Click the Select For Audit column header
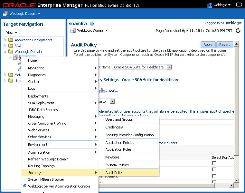This screenshot has height=193, width=245. point(223,157)
